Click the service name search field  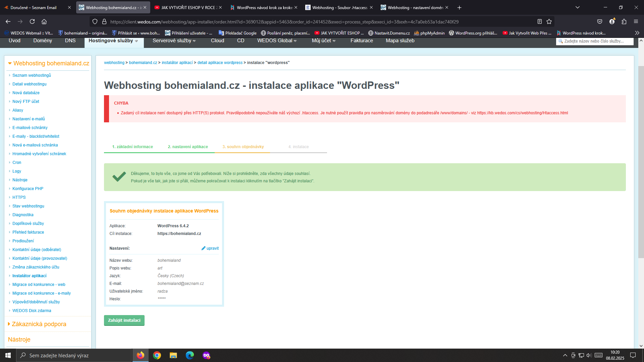click(x=594, y=41)
